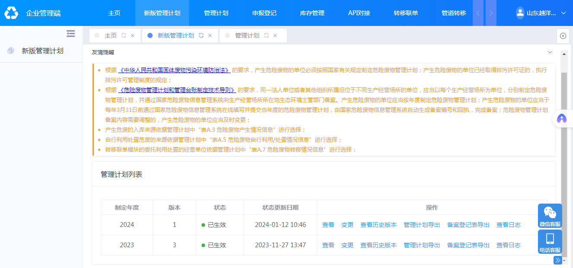
Task: Click 查看日志 for the 2023 plan
Action: (508, 245)
